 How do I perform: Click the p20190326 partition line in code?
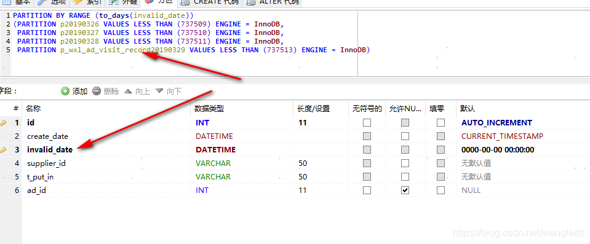click(148, 24)
